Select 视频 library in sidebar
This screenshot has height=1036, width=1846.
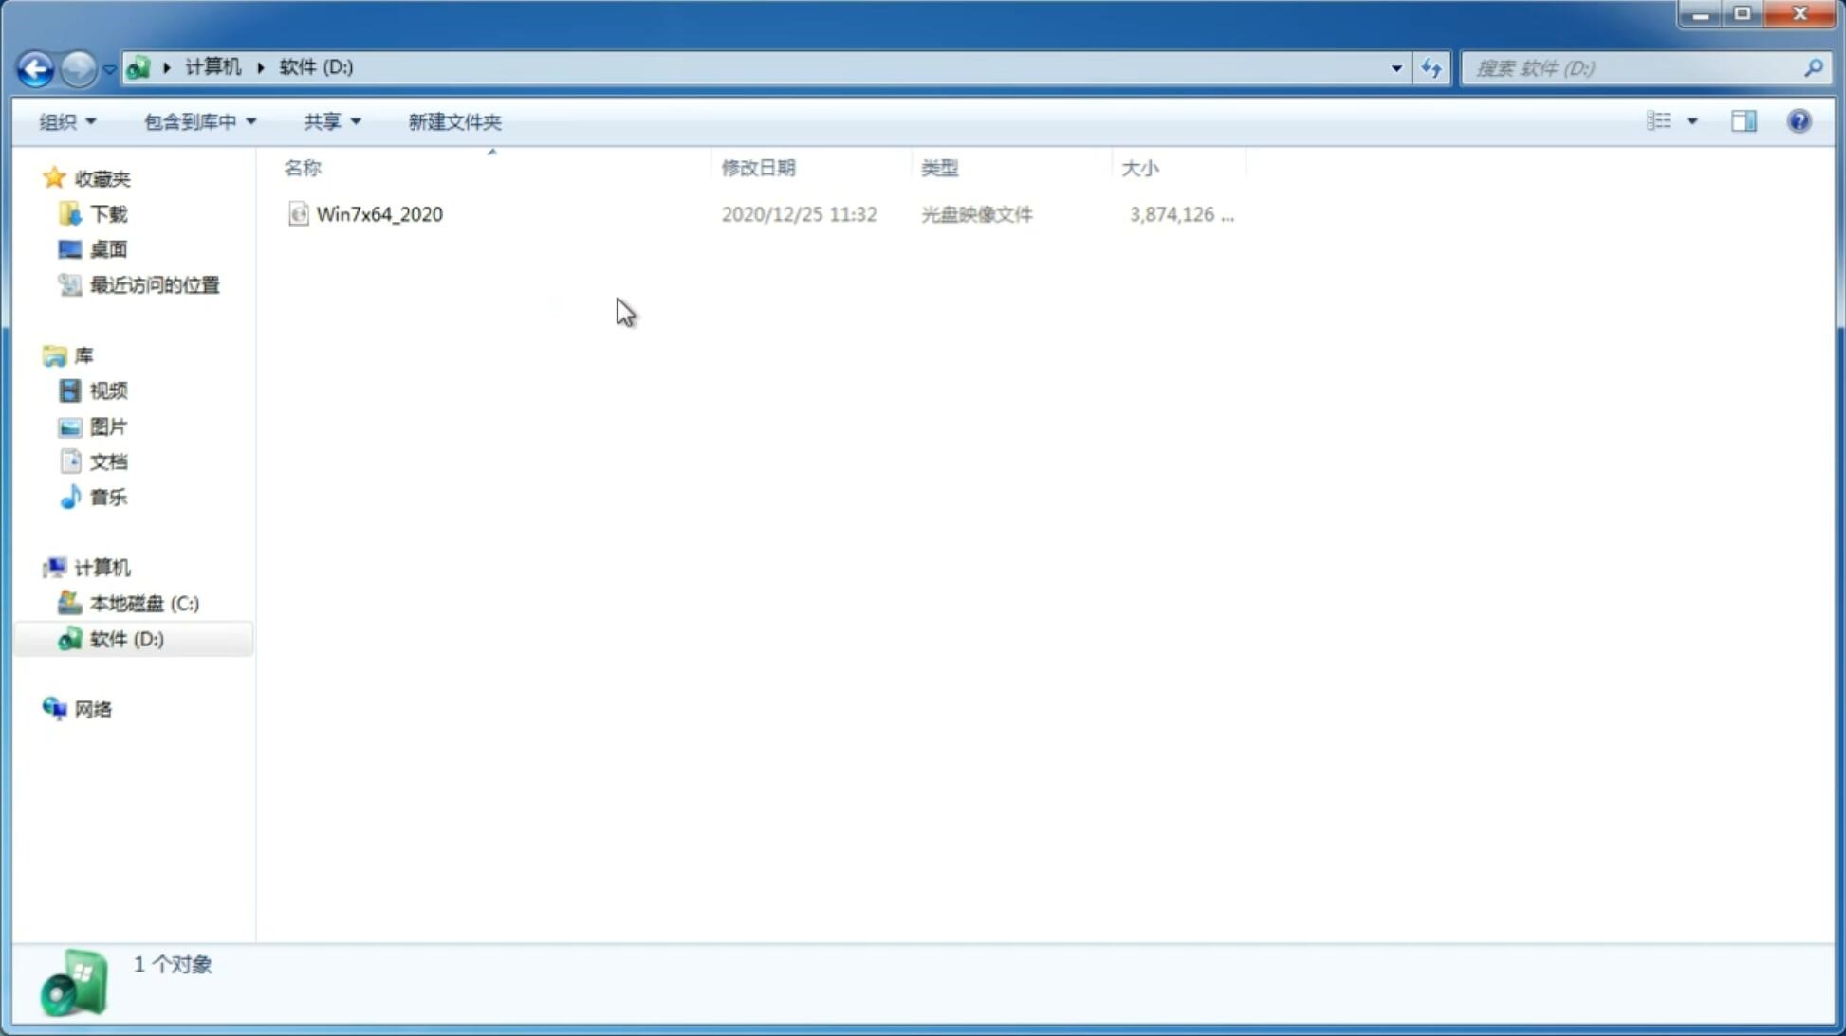108,391
